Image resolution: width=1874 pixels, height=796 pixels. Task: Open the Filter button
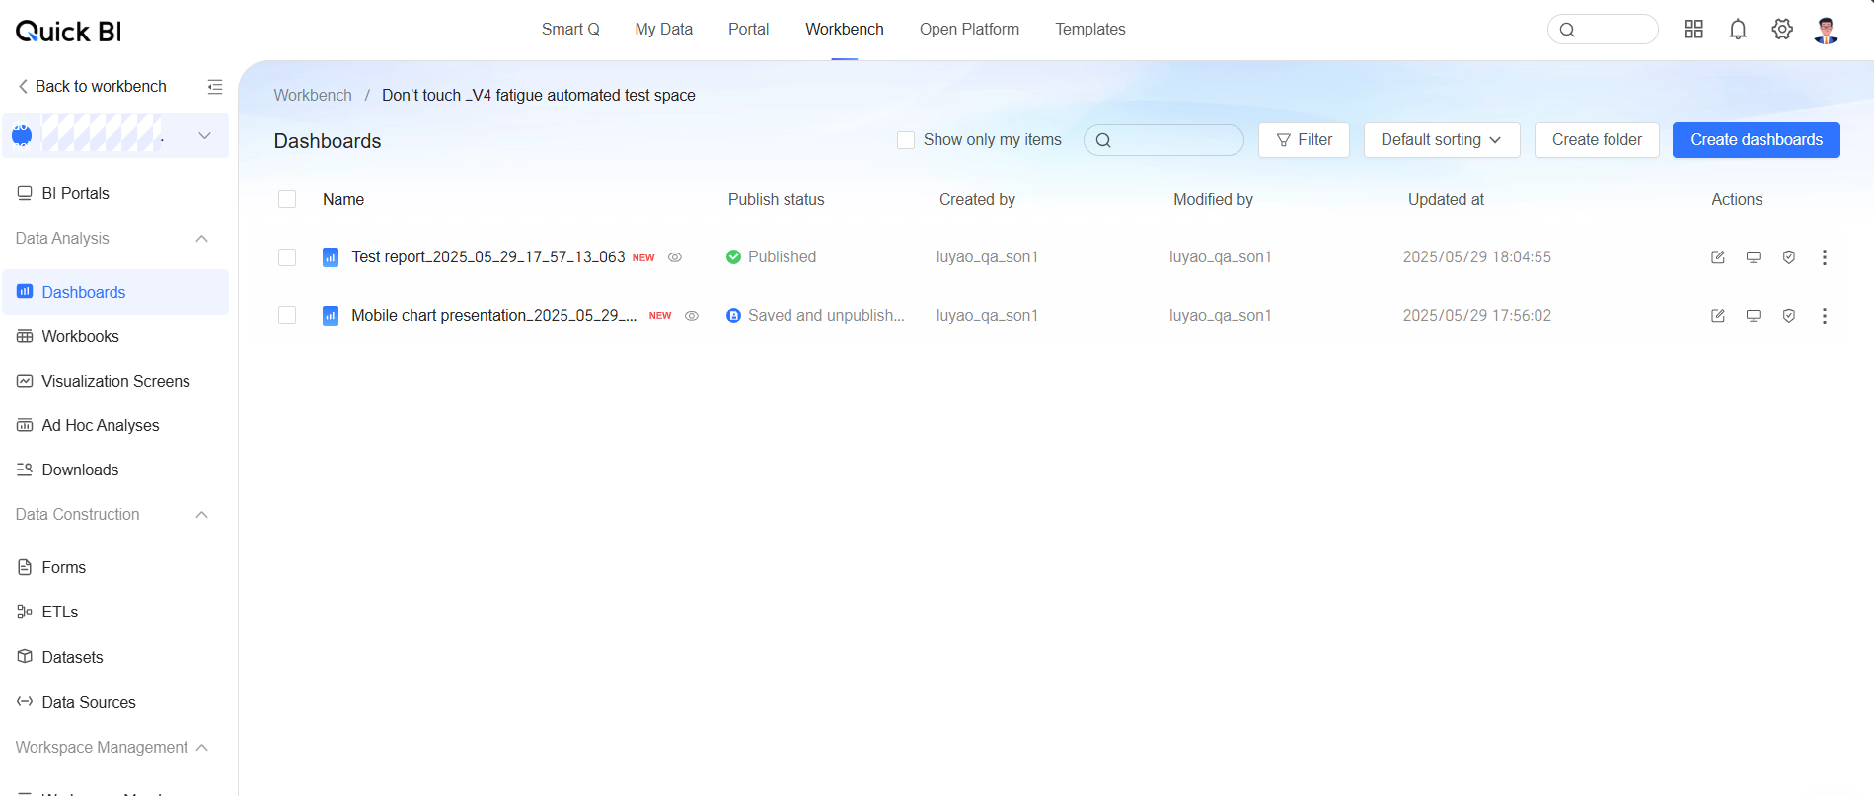click(x=1304, y=140)
